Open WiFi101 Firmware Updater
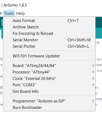102x118 pixels. 49,56
